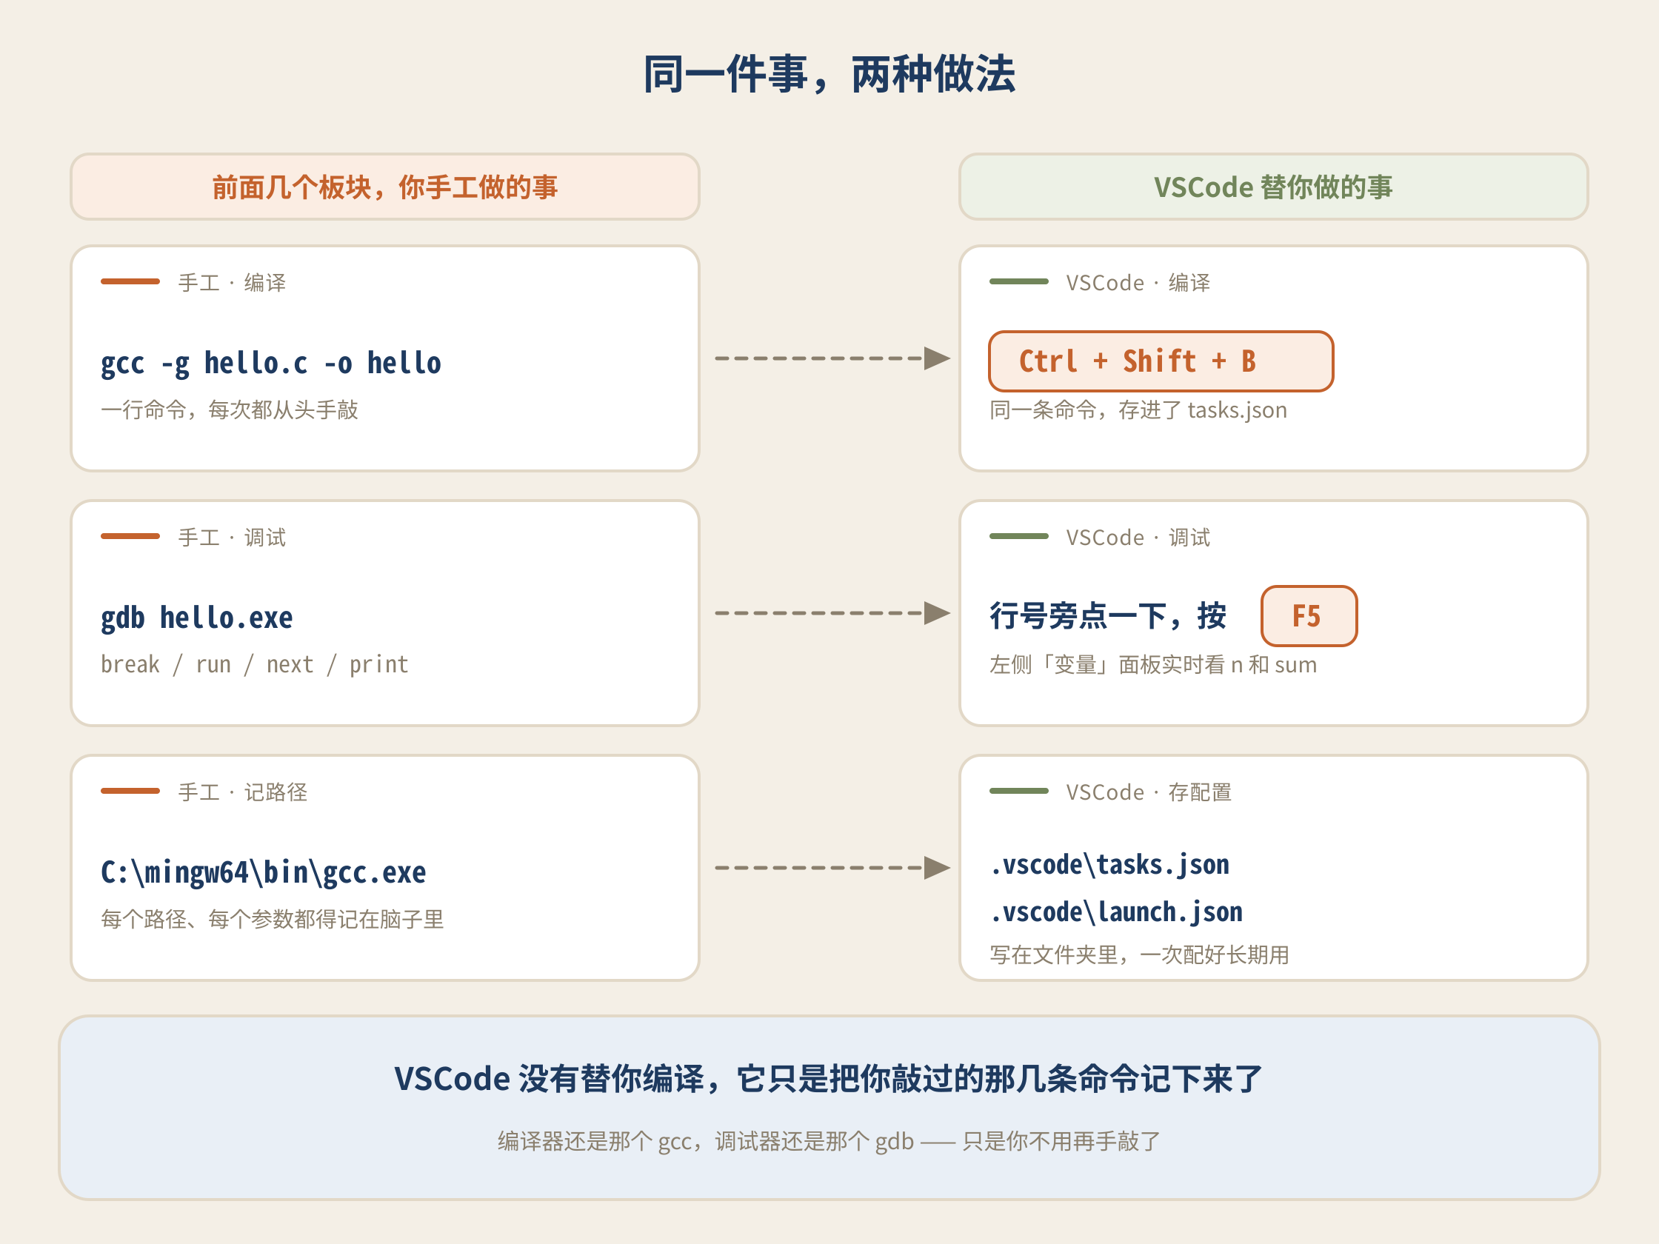1659x1244 pixels.
Task: Click the caption 左侧「变量」面板实时看 n 和 sum
Action: coord(1152,664)
